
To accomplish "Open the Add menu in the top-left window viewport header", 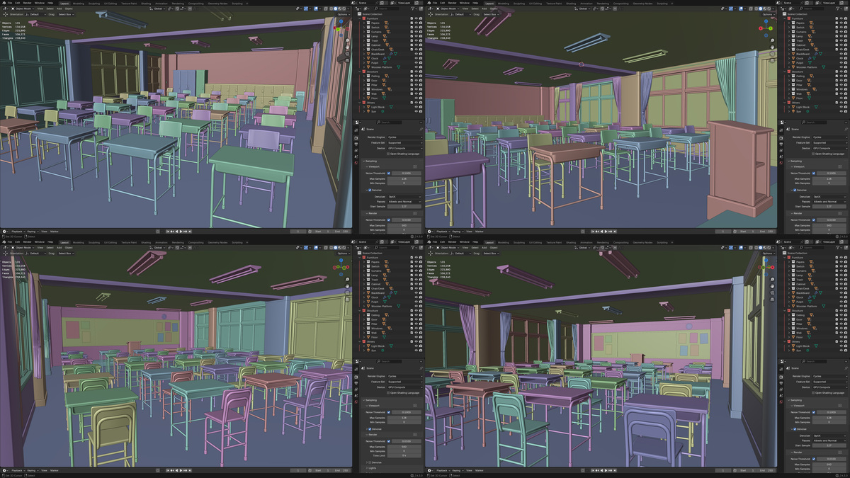I will coord(59,8).
